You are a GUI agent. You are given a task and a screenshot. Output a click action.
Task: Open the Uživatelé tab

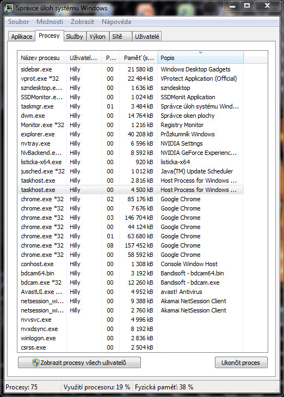pos(147,37)
